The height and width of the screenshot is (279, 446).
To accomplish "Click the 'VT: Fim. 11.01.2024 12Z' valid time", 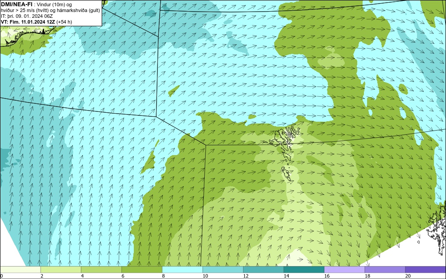I will click(x=28, y=22).
